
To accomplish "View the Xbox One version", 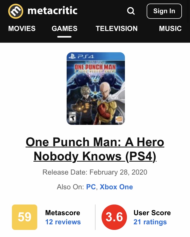I will [116, 187].
